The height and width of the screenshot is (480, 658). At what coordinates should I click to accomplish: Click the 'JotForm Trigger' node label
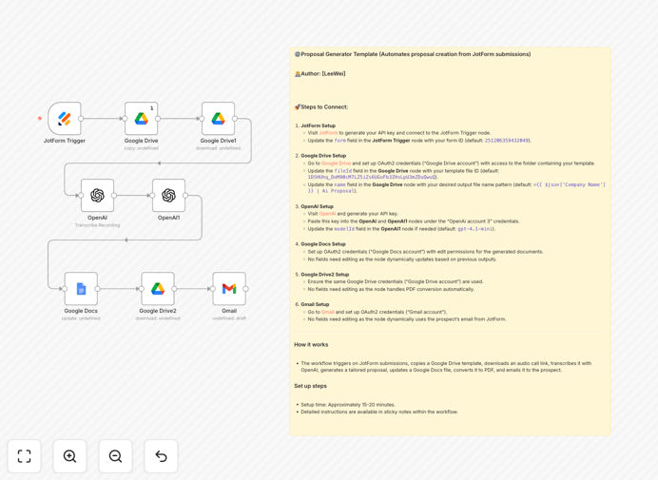(x=65, y=141)
